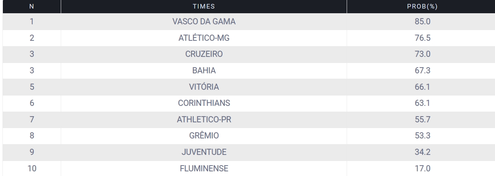
Task: Click the N column header
Action: 32,6
